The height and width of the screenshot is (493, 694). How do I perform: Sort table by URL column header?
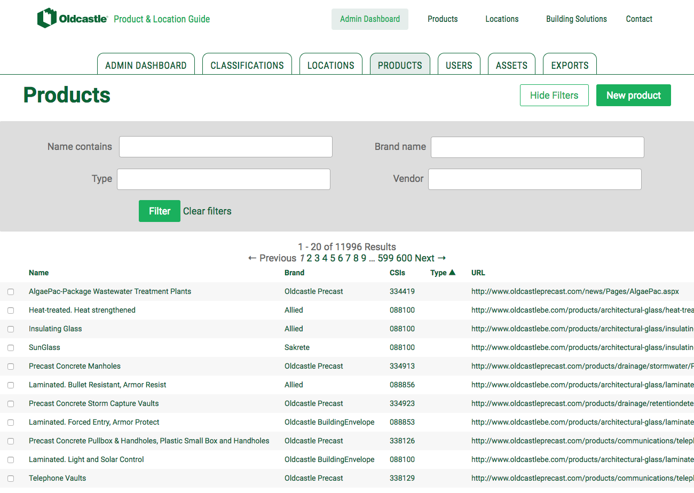(x=478, y=273)
